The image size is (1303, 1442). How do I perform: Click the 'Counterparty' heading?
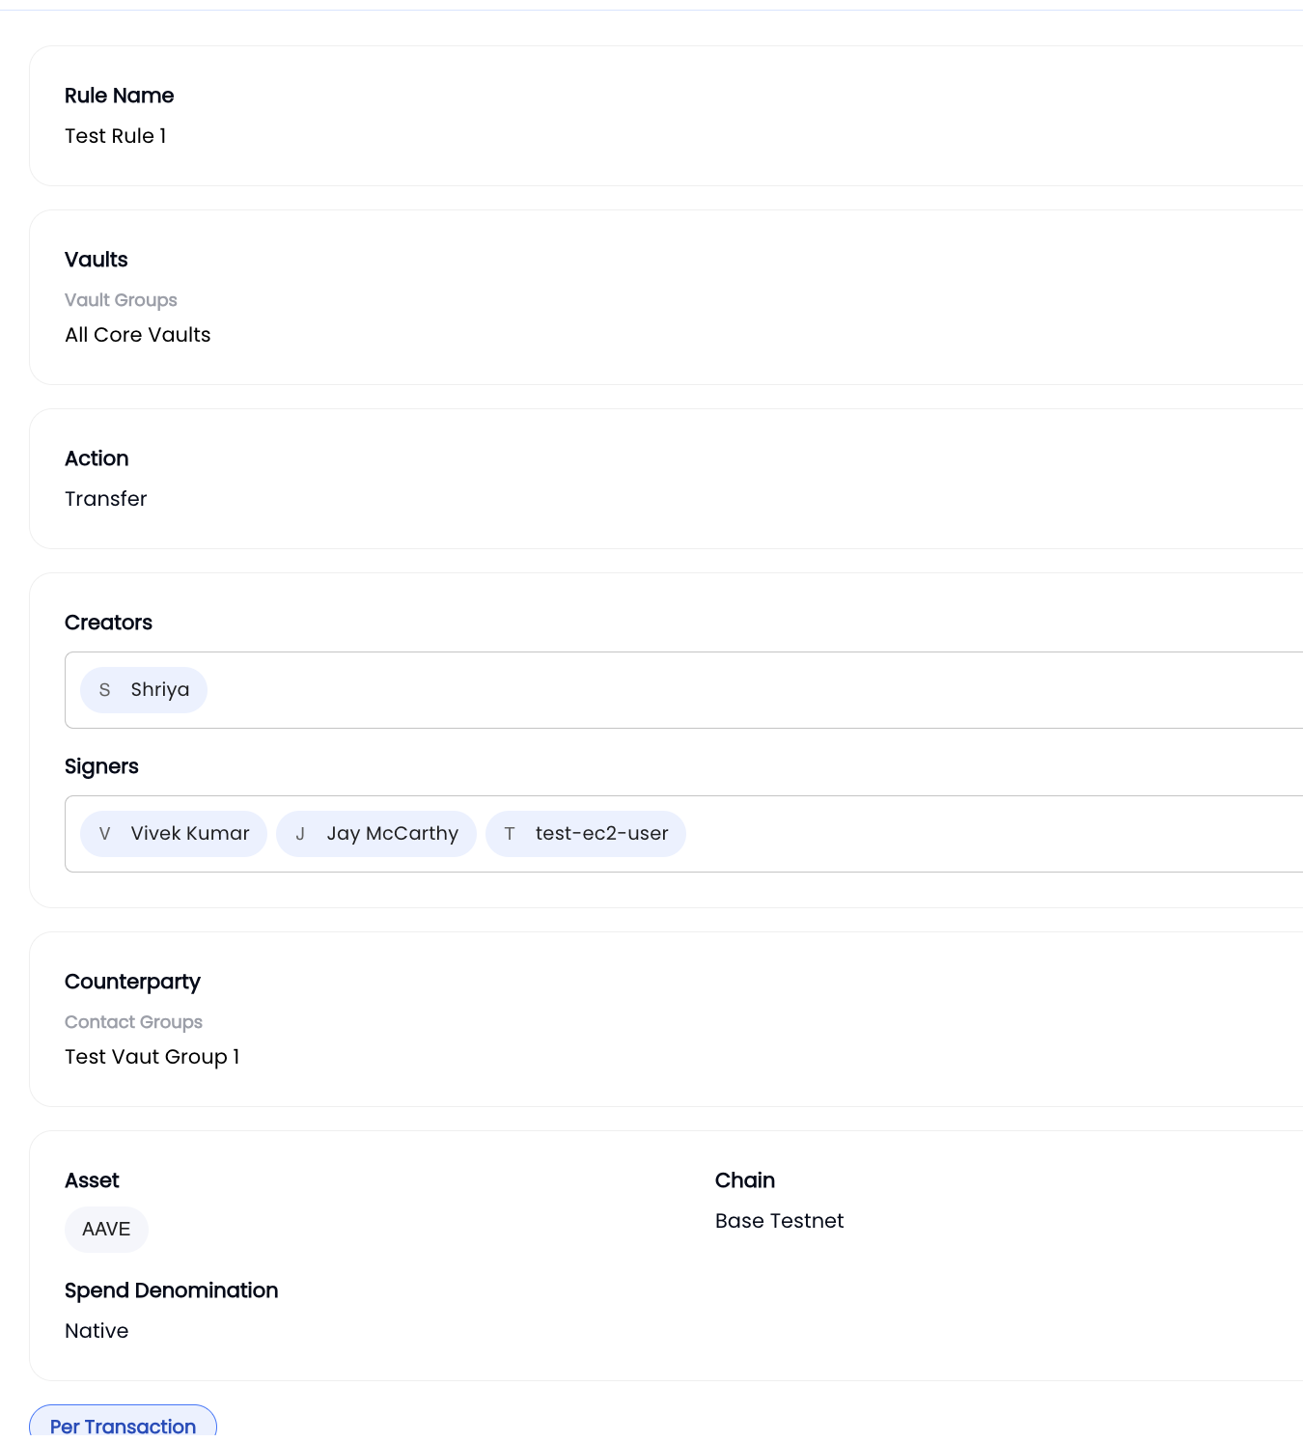pyautogui.click(x=132, y=982)
